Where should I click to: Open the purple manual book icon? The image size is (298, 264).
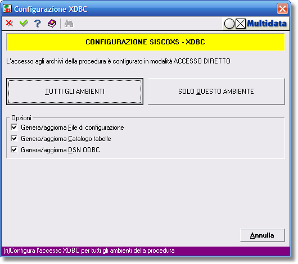click(x=52, y=24)
